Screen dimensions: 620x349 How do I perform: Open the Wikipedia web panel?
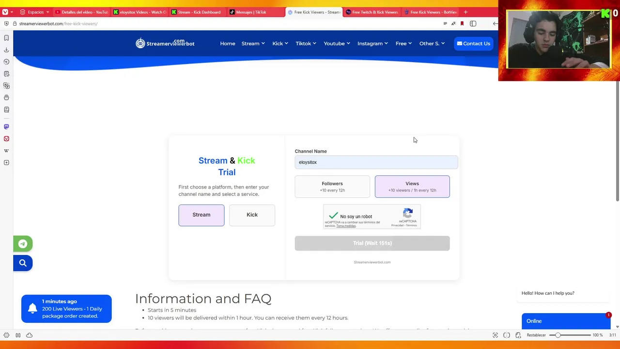(x=6, y=151)
